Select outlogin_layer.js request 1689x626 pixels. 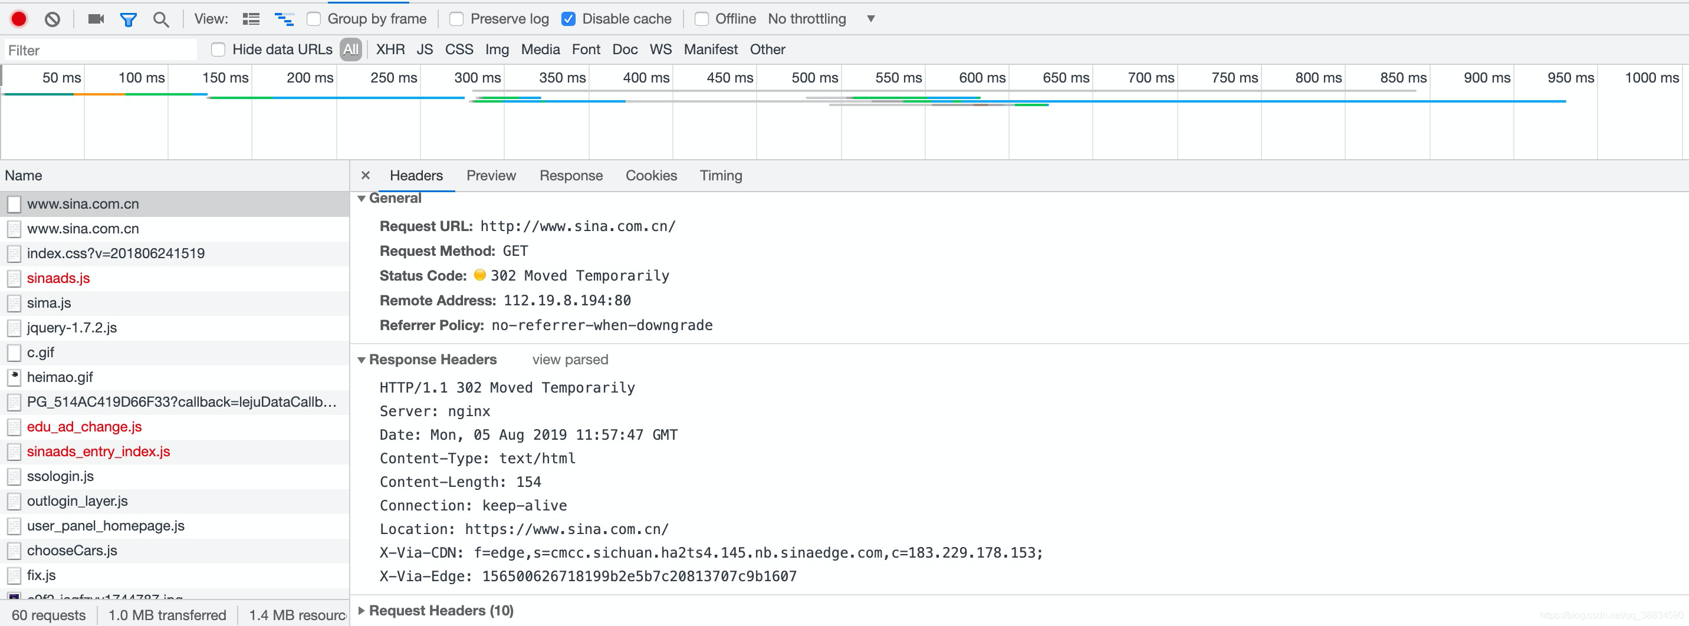pos(175,502)
